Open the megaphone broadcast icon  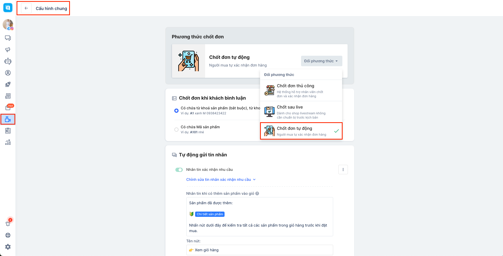tap(8, 50)
